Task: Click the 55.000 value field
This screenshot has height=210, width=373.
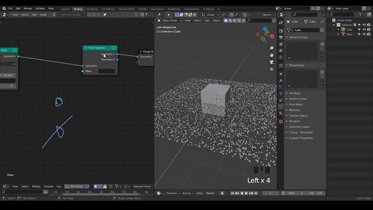Action: click(x=8, y=75)
